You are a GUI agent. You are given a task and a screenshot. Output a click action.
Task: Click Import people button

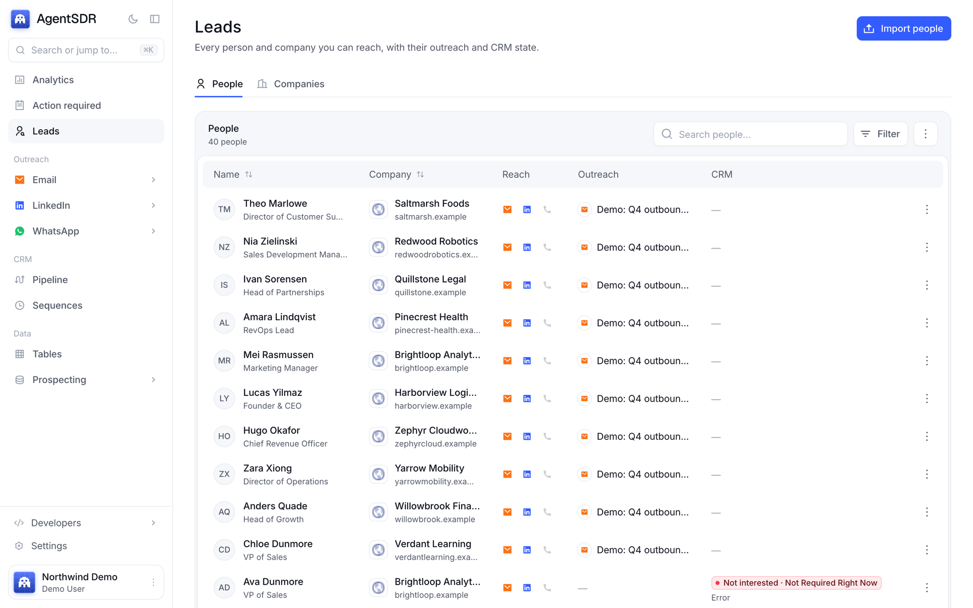[x=903, y=29]
